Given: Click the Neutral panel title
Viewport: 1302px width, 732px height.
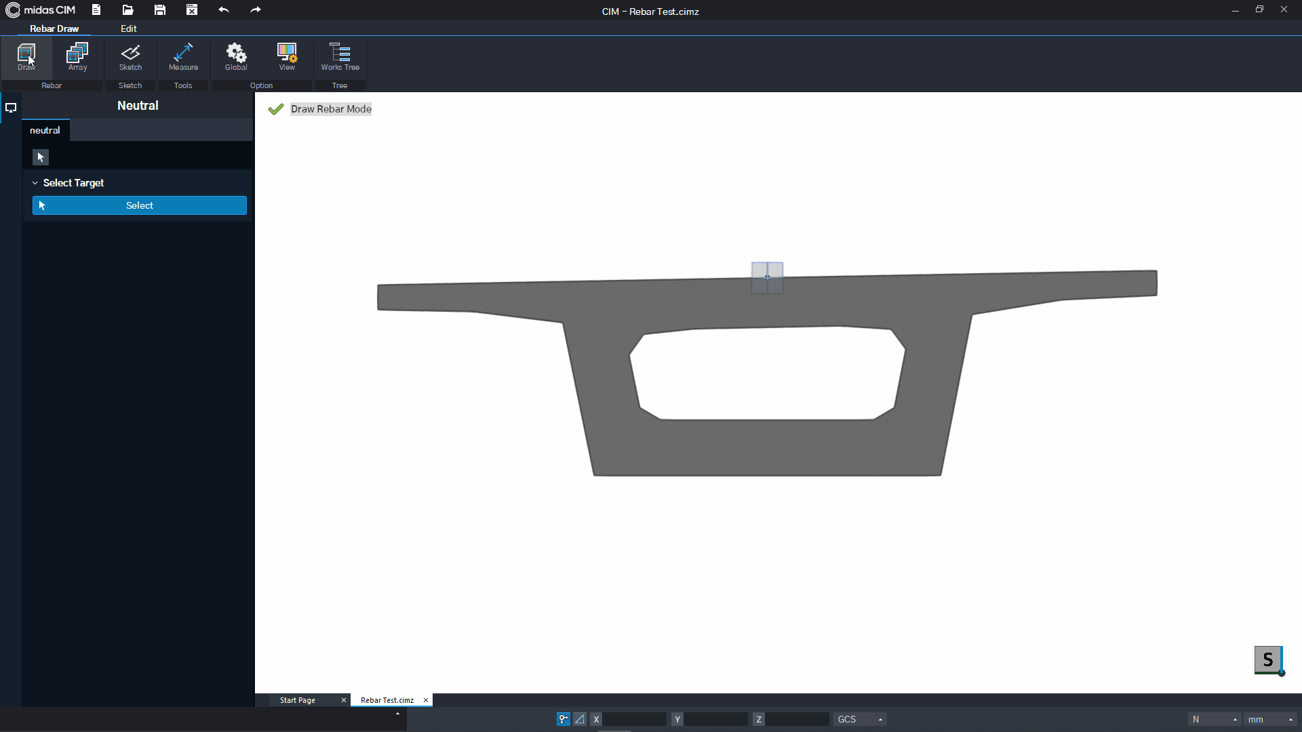Looking at the screenshot, I should (138, 106).
